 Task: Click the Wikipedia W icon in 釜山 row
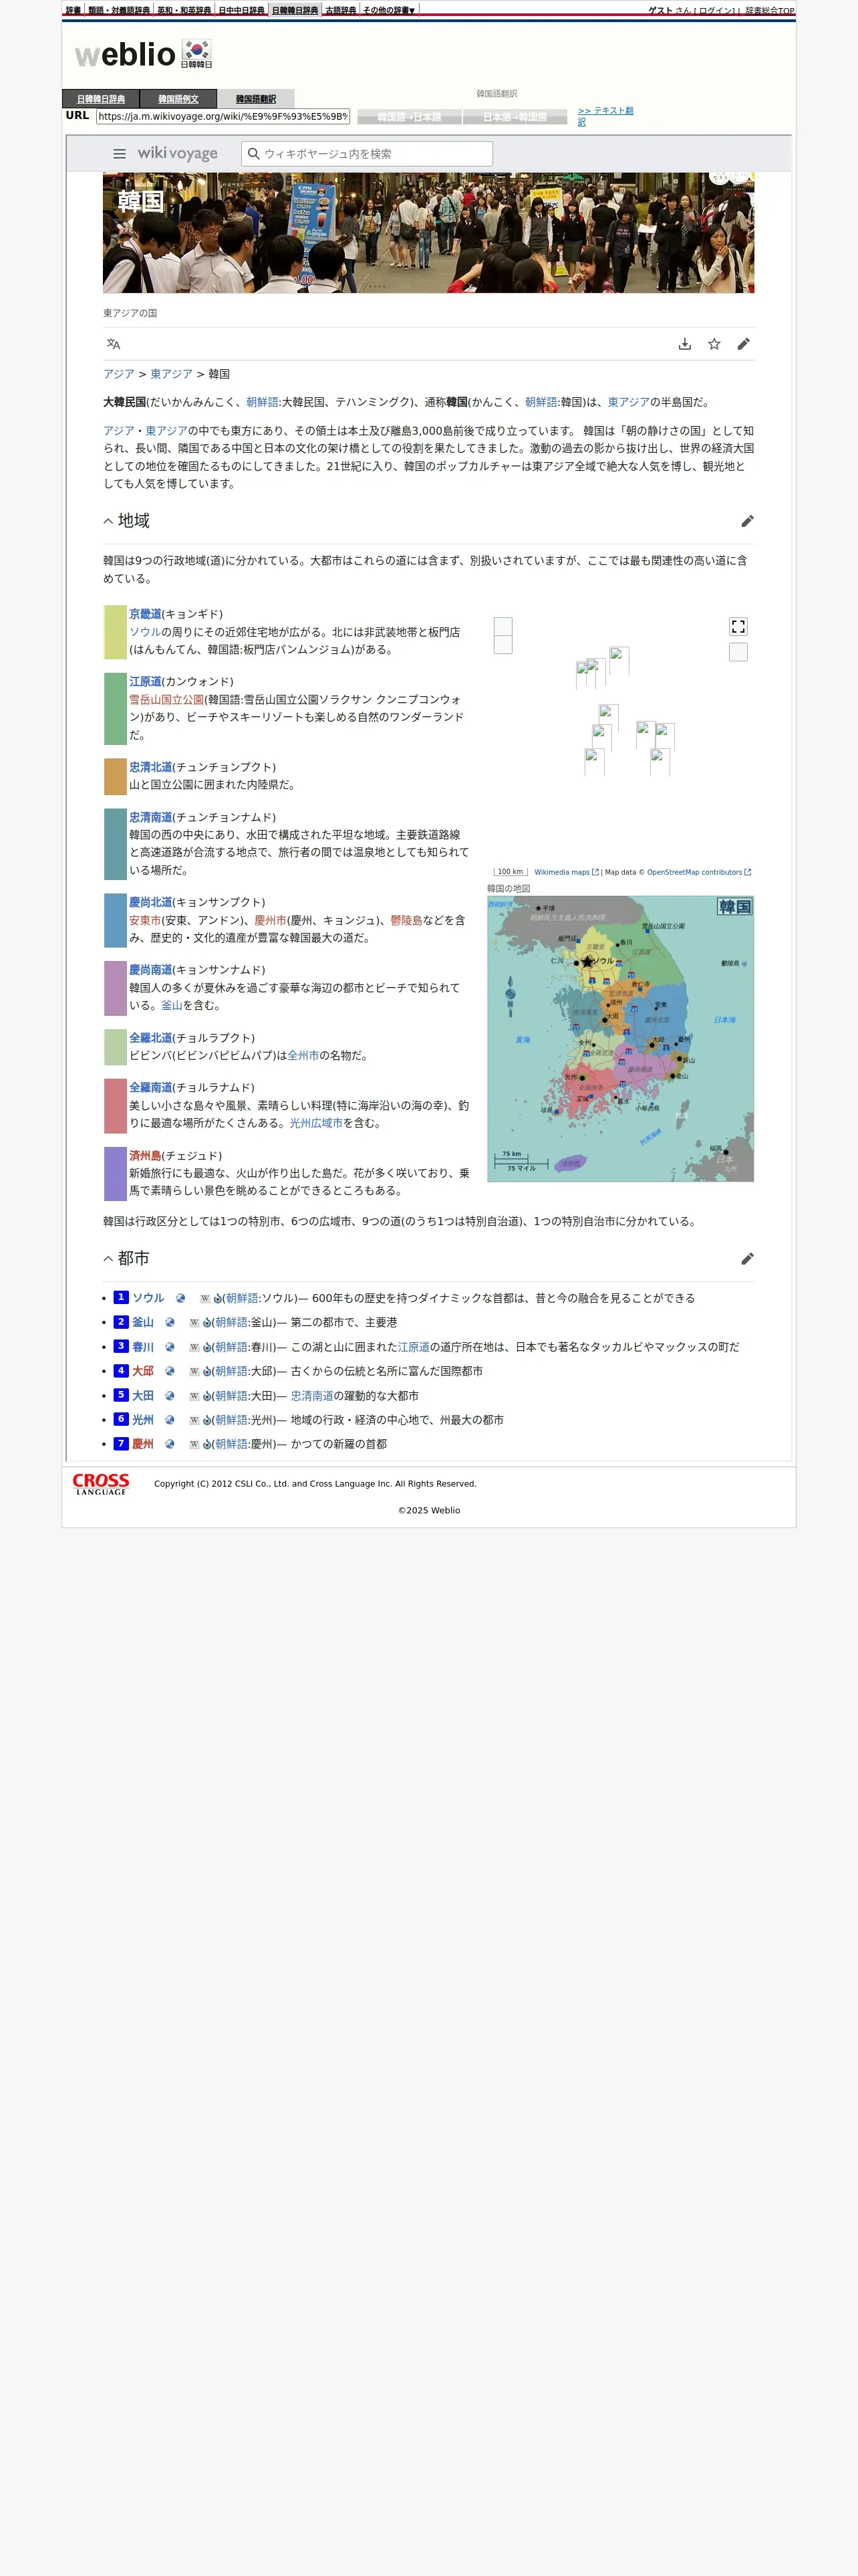(x=194, y=1323)
